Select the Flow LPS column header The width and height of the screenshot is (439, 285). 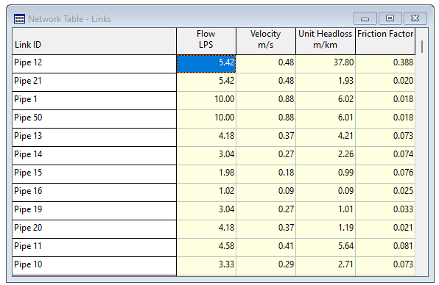click(206, 41)
